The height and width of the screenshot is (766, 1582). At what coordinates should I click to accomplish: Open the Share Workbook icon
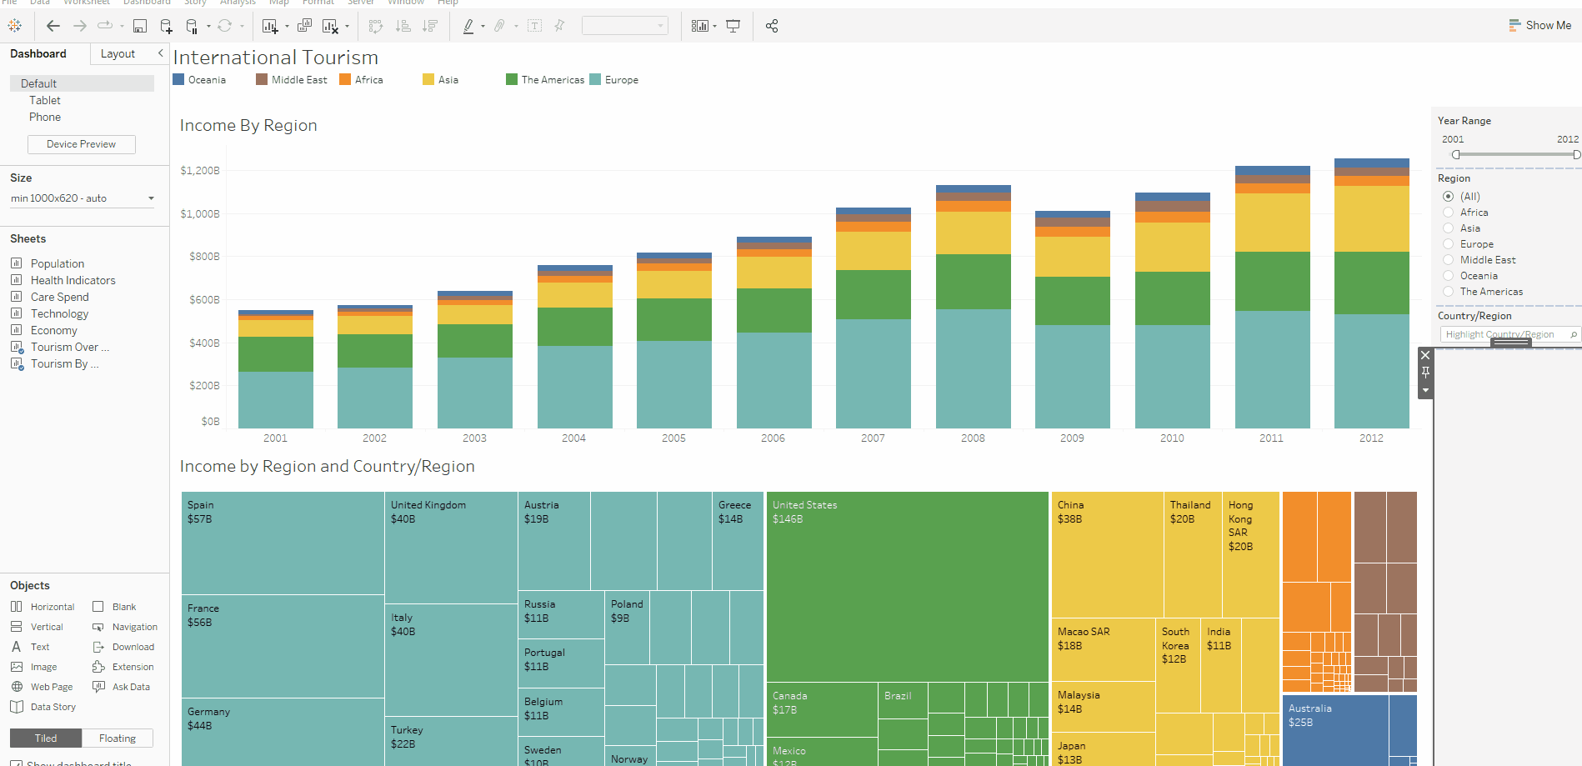click(771, 26)
